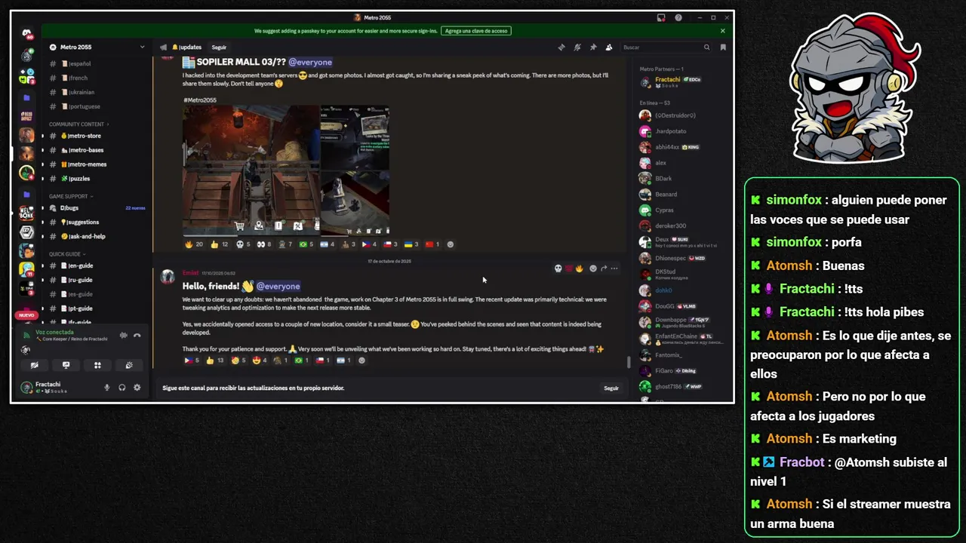Viewport: 966px width, 543px height.
Task: Open Discord direct messages home icon
Action: 26,34
